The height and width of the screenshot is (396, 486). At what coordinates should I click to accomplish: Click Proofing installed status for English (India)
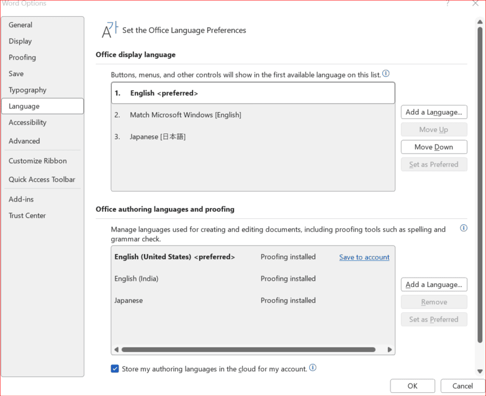(x=288, y=278)
